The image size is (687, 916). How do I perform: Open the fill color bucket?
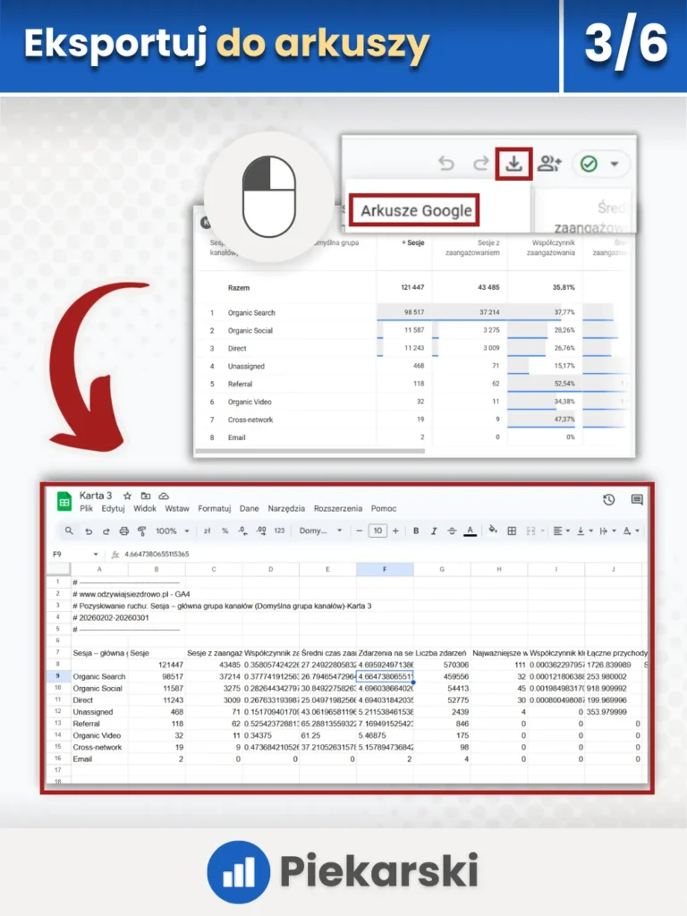[493, 530]
